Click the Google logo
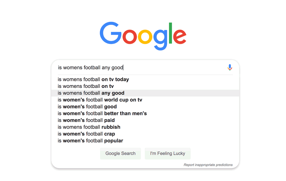This screenshot has width=286, height=181. [143, 36]
